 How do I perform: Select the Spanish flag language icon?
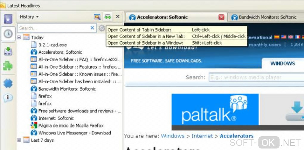pyautogui.click(x=277, y=37)
